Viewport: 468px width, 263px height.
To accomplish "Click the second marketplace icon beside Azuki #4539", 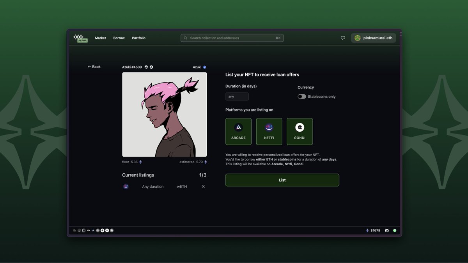I will coord(151,67).
